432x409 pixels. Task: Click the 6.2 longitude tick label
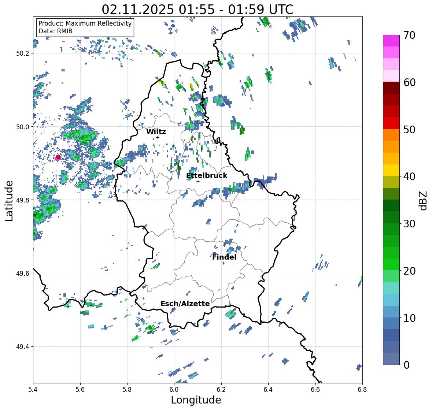[x=221, y=389]
